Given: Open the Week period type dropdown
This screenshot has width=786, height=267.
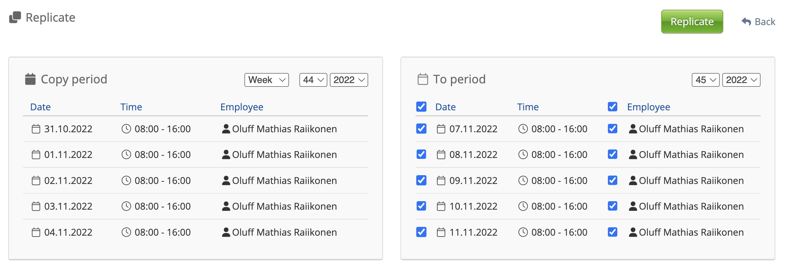Looking at the screenshot, I should pos(266,80).
